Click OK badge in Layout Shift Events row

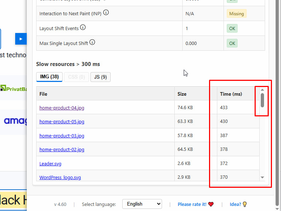click(x=232, y=28)
